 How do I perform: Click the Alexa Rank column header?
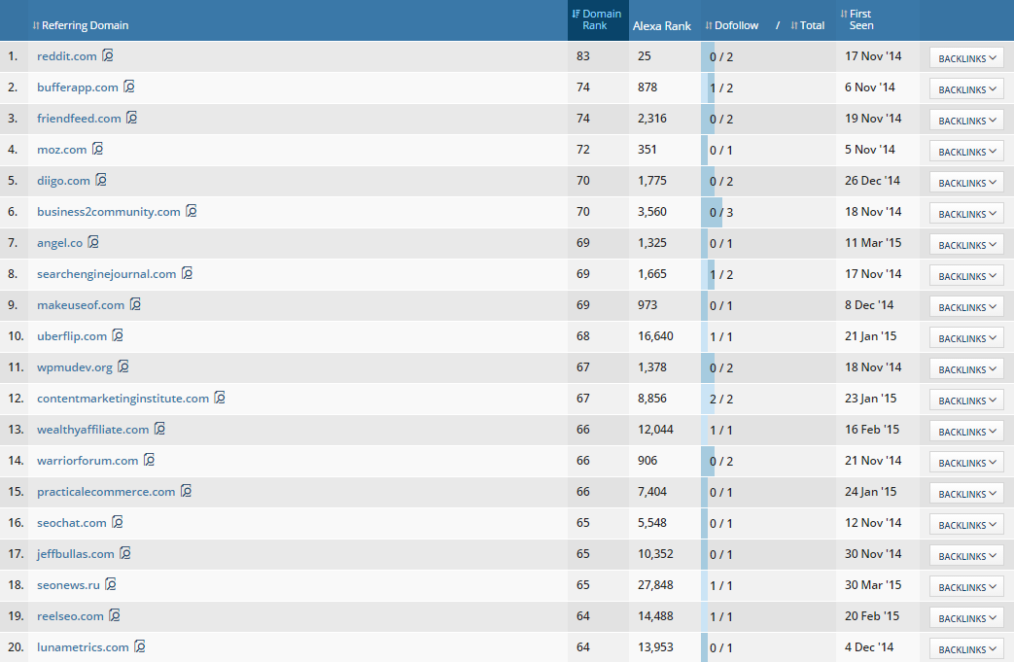661,26
